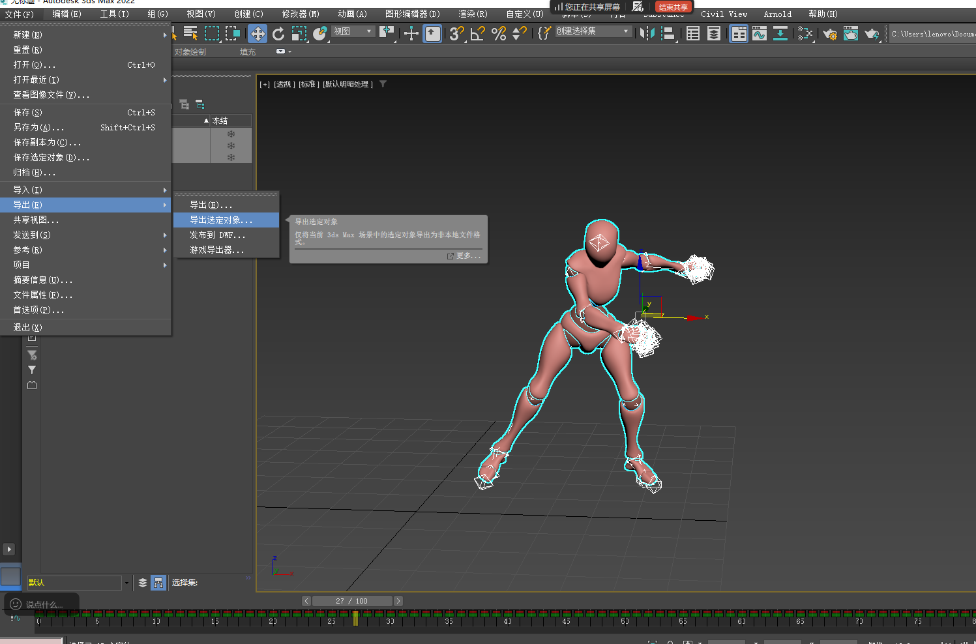Click the time slider showing 27 / 100

[352, 601]
